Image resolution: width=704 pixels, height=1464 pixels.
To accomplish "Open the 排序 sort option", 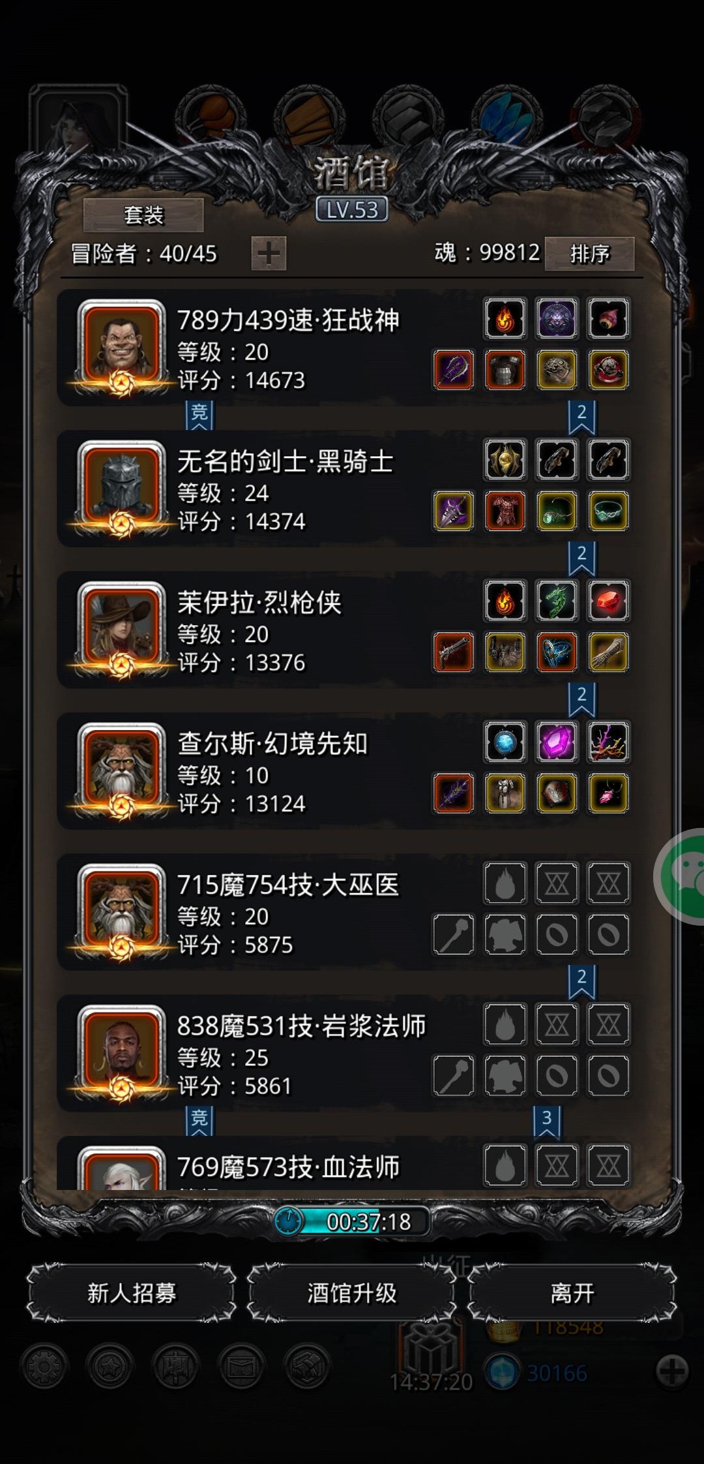I will [589, 253].
